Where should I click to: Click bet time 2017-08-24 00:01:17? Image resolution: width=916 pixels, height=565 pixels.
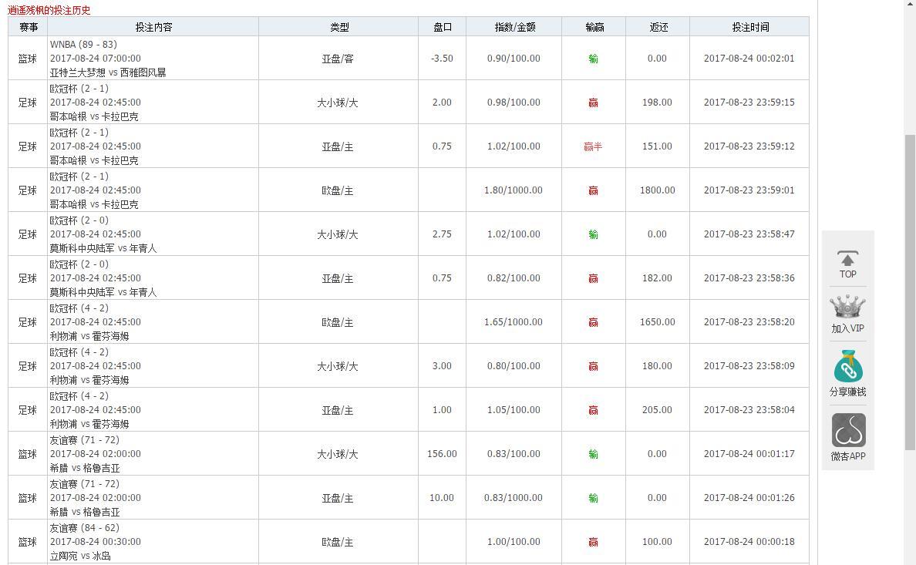coord(749,453)
